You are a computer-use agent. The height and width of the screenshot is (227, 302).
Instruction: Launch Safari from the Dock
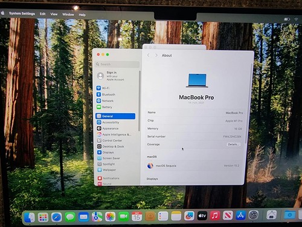(56, 217)
